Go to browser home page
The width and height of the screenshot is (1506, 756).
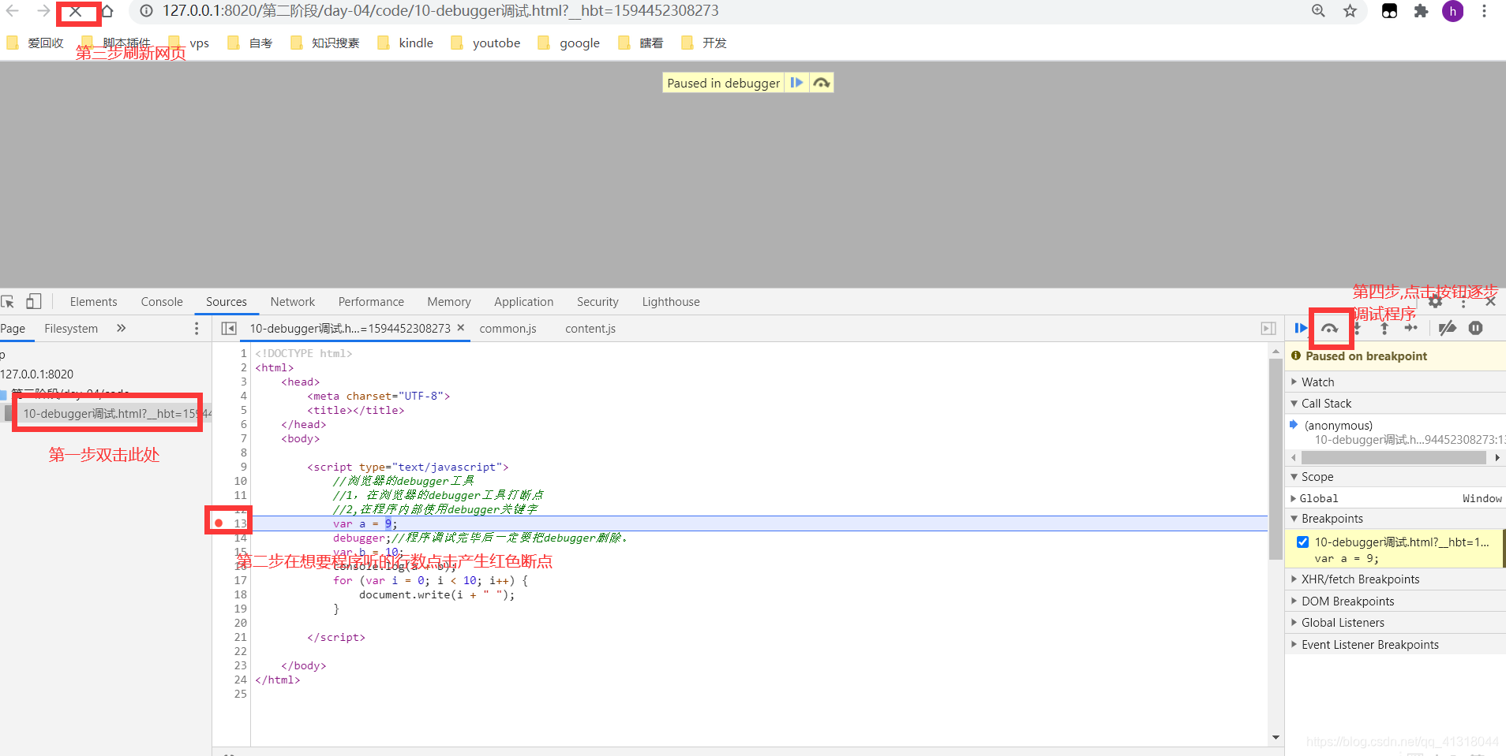coord(107,11)
